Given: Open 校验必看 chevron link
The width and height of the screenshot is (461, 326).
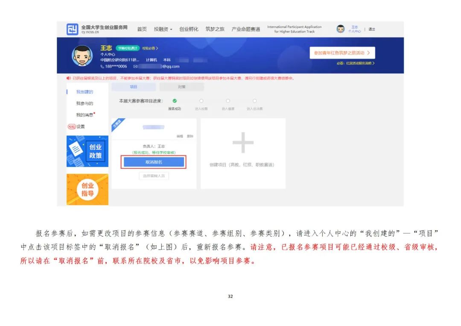Looking at the screenshot, I should pyautogui.click(x=150, y=48).
